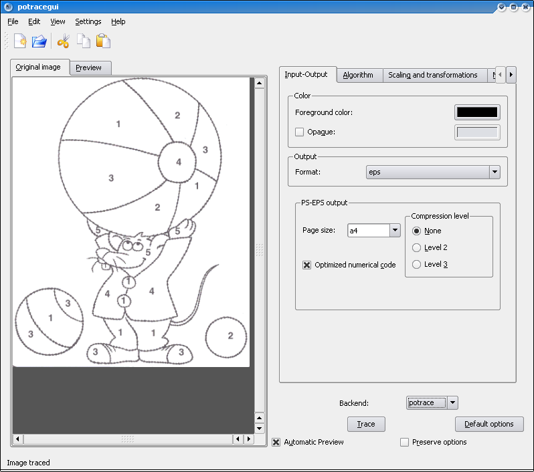Click the Cut scissors icon

64,41
